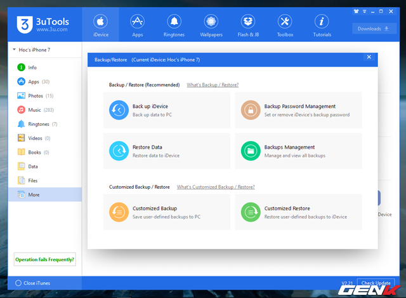
Task: Select Books (0) in the sidebar
Action: [45, 152]
